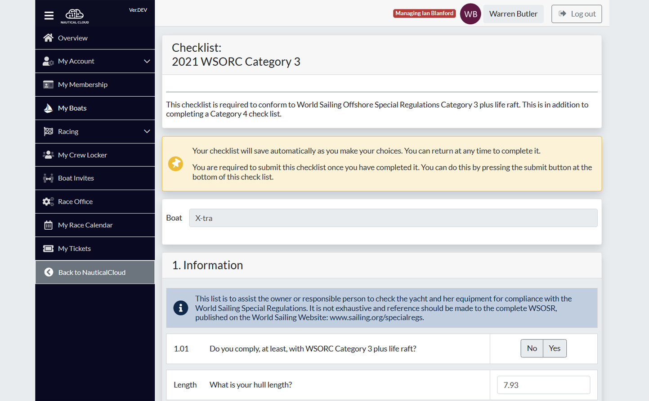Click the Back to NauticalCloud arrow icon
The image size is (649, 401).
[49, 272]
